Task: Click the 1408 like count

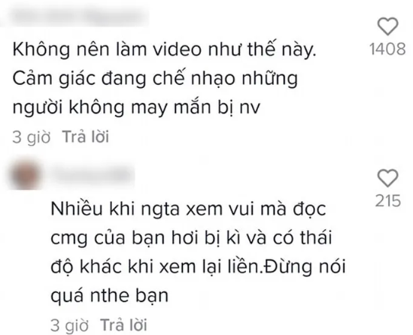Action: click(x=387, y=49)
